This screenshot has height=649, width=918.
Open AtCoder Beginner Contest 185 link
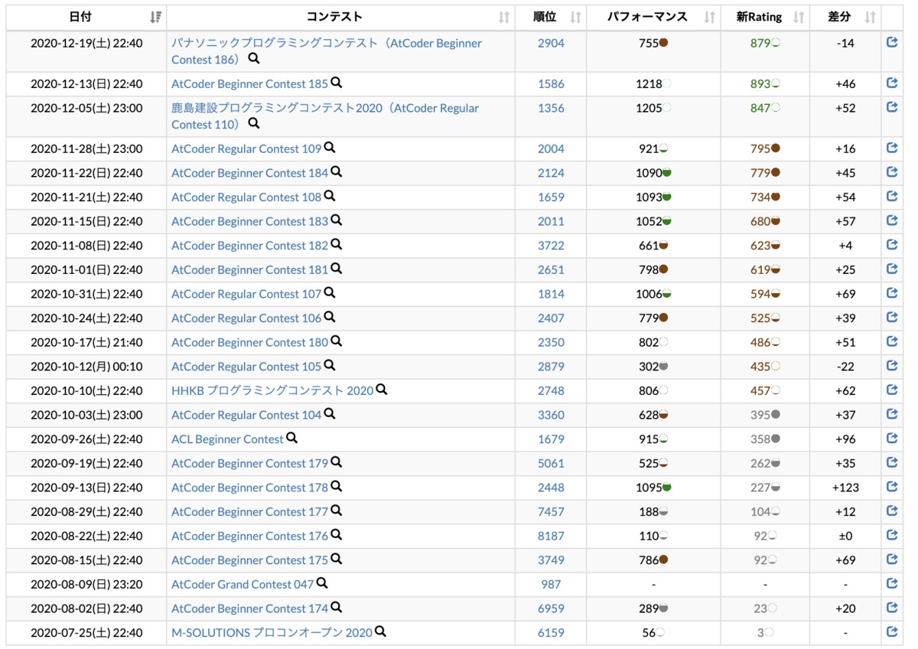249,84
